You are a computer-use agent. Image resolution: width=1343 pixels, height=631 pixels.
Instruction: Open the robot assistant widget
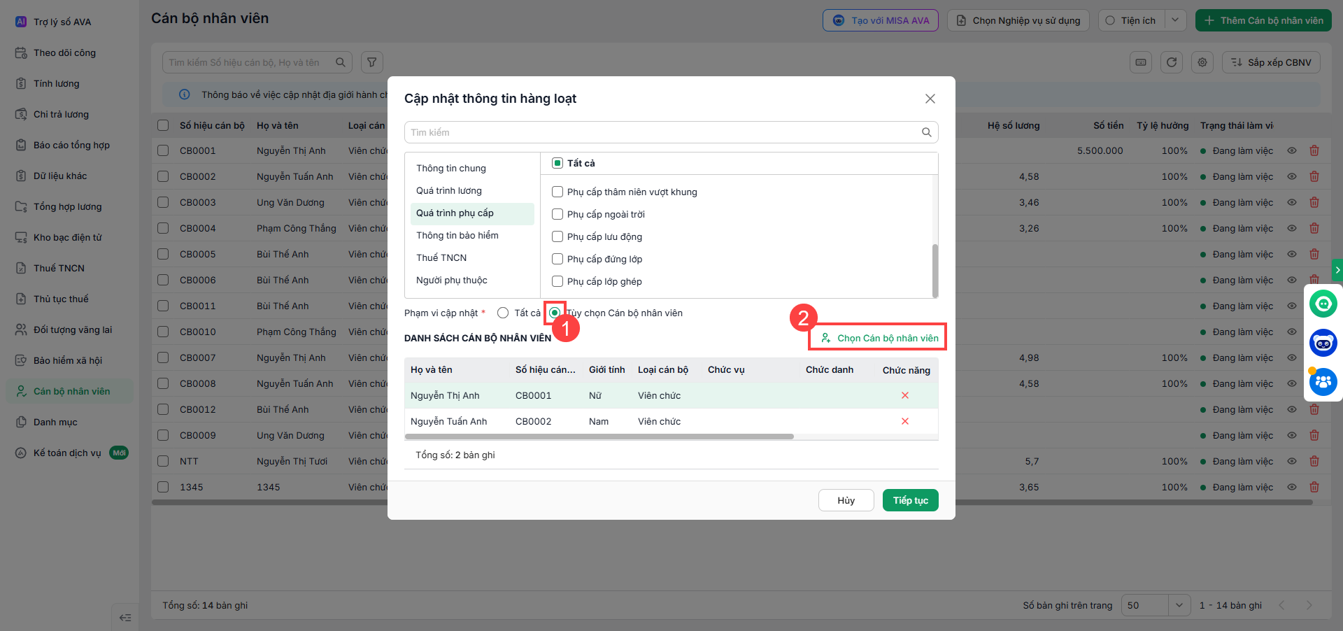pyautogui.click(x=1323, y=343)
